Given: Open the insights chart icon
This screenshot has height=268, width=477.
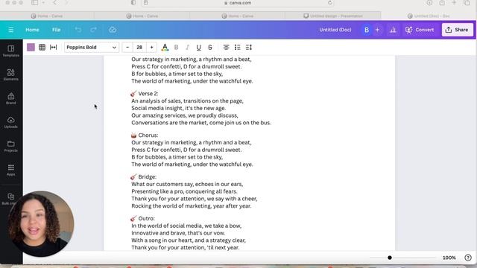Looking at the screenshot, I should [x=393, y=30].
